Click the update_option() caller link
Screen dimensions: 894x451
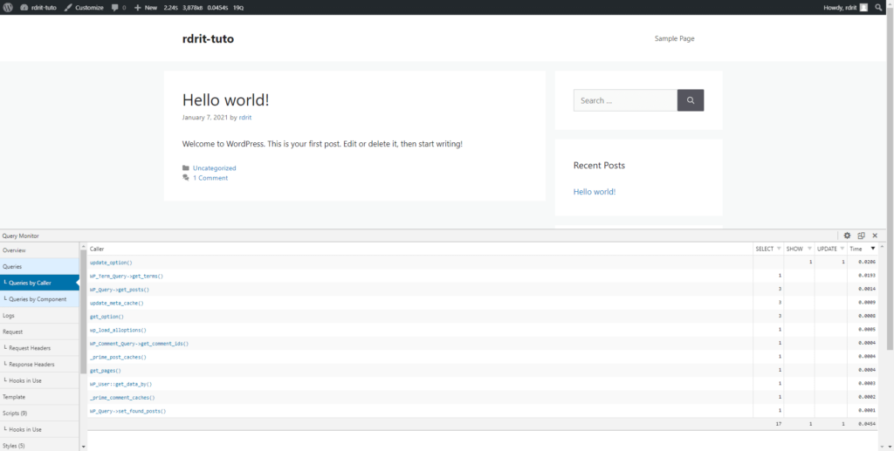click(111, 263)
